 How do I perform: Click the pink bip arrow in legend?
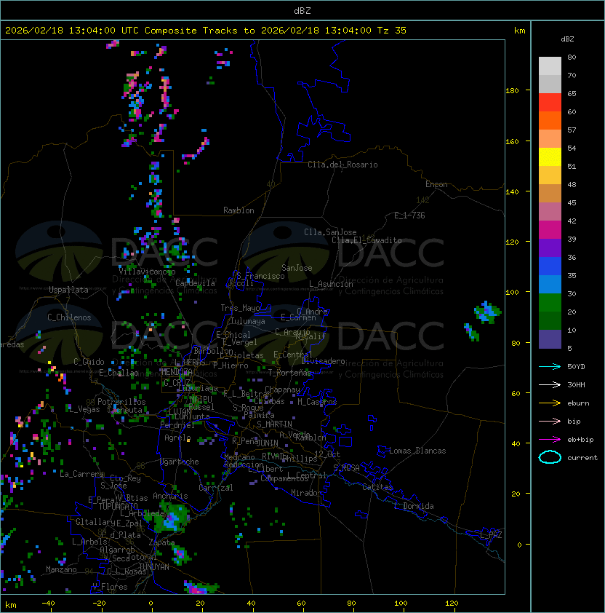point(550,421)
